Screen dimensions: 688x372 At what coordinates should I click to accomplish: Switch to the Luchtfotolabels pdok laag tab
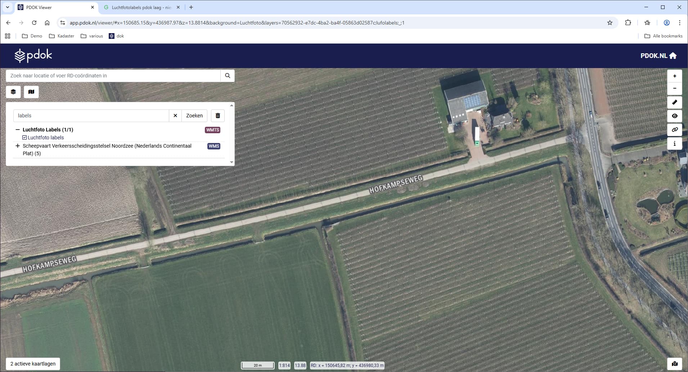[141, 7]
